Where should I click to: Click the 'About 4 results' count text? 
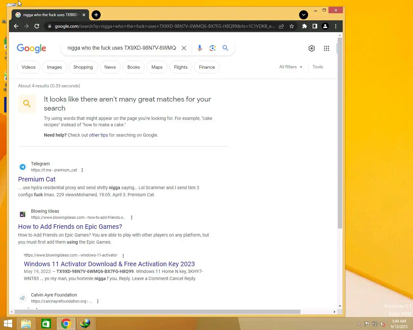click(x=49, y=86)
